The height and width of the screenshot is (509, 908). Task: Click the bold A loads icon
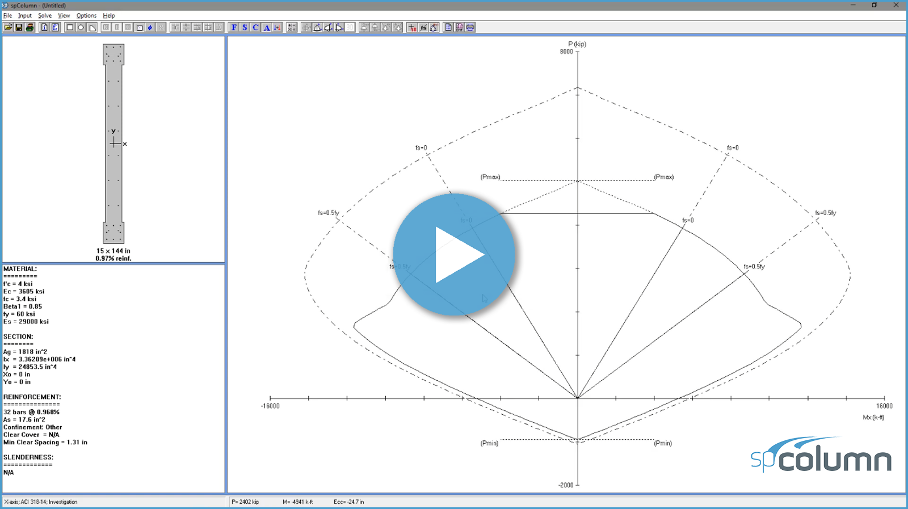[x=266, y=27]
